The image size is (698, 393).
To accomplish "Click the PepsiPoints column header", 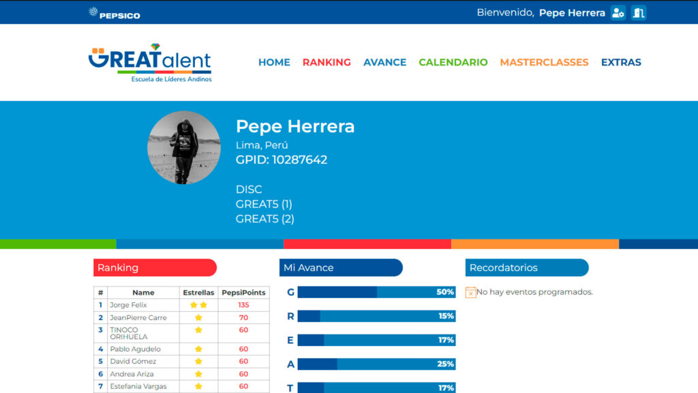I will 243,293.
